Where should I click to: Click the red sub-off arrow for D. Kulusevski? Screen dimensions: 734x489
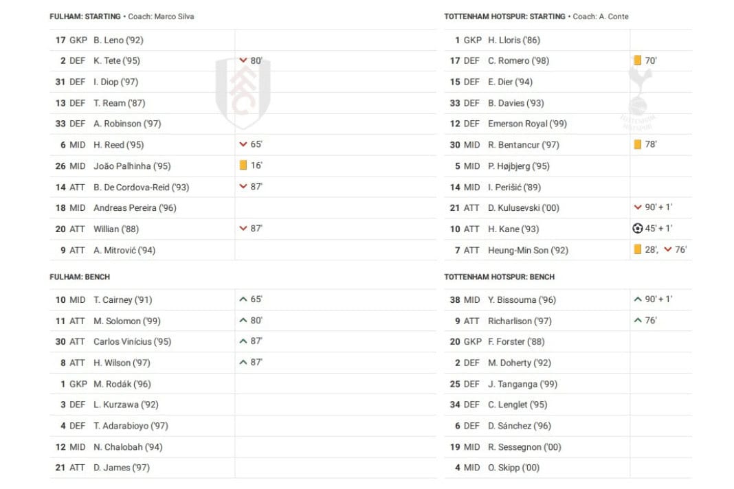tap(637, 207)
